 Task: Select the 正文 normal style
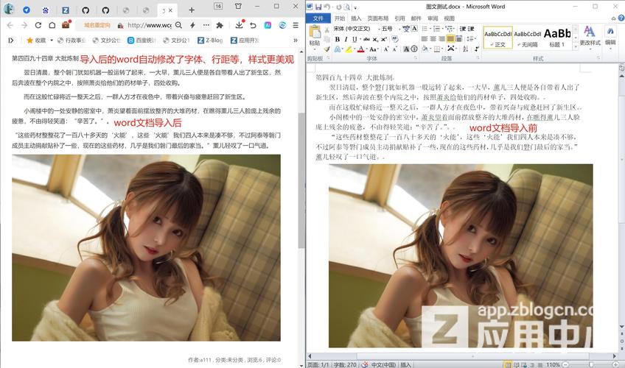[x=497, y=38]
